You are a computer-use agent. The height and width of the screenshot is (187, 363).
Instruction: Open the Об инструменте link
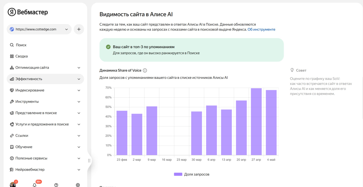(261, 29)
